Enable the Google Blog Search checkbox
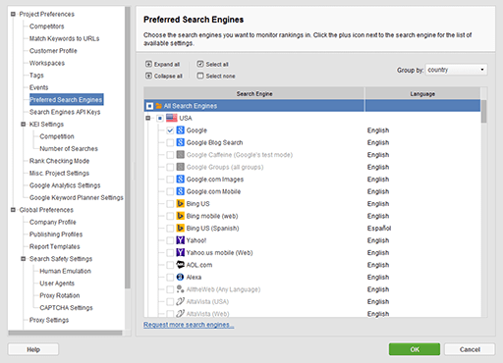This screenshot has height=363, width=503. [170, 142]
